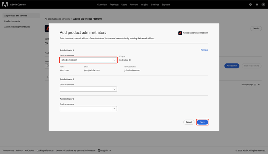Click the Administrator 2 email field
Screen dimensions: 268x154
click(x=86, y=89)
